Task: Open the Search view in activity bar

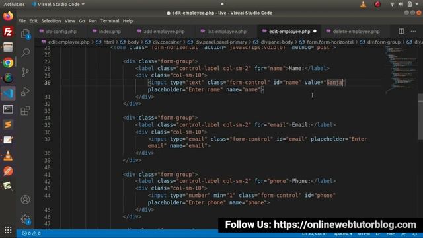Action: point(25,52)
